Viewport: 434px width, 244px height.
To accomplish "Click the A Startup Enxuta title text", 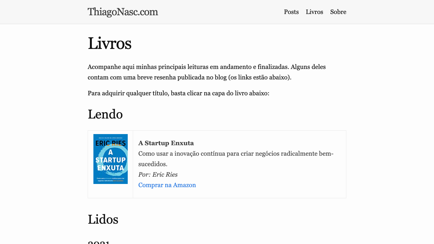I will (x=166, y=143).
